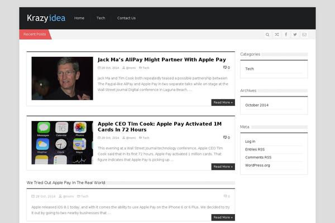Open the Tim Cook photo thumbnail
Viewport: 335px width, 223px height.
click(62, 78)
